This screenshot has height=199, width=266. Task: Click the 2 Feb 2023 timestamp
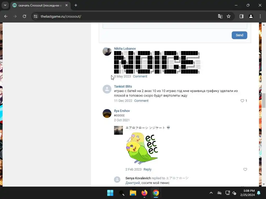point(133,169)
